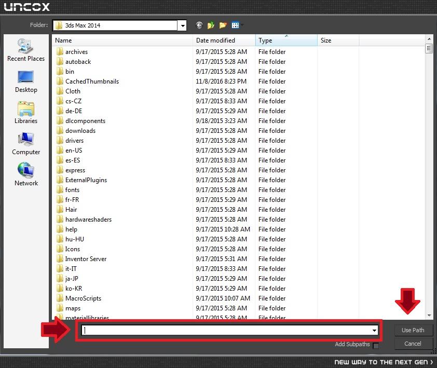The width and height of the screenshot is (437, 368).
Task: Select the bin folder icon
Action: point(59,72)
